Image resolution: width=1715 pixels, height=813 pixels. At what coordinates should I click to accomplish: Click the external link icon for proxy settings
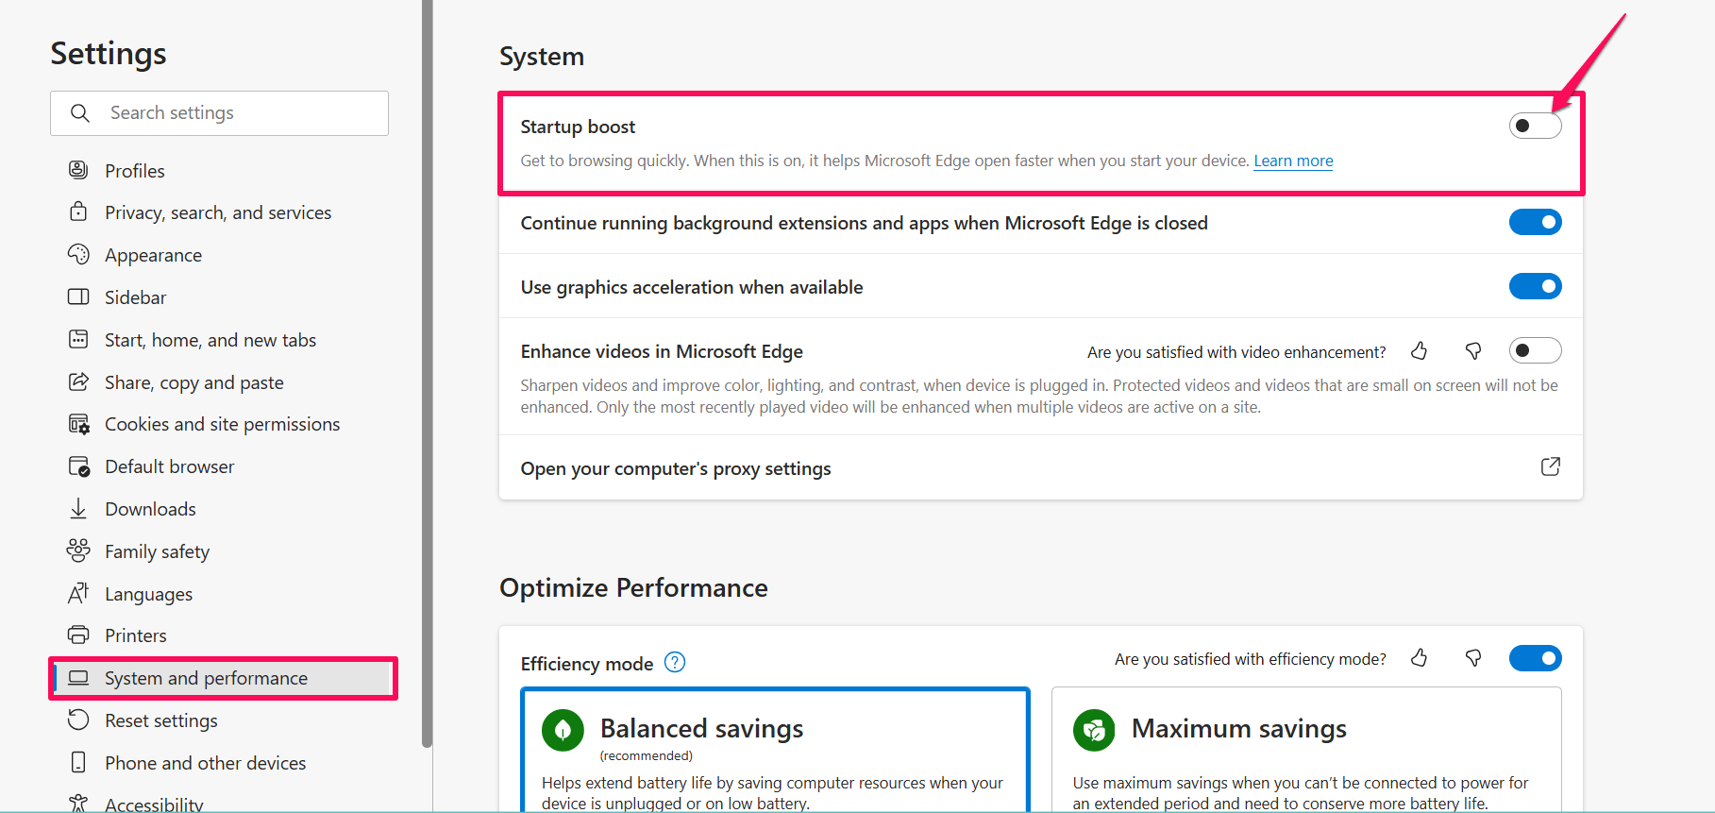pyautogui.click(x=1550, y=466)
